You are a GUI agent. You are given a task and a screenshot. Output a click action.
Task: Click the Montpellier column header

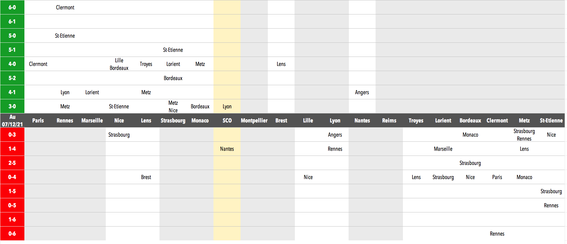tap(254, 121)
